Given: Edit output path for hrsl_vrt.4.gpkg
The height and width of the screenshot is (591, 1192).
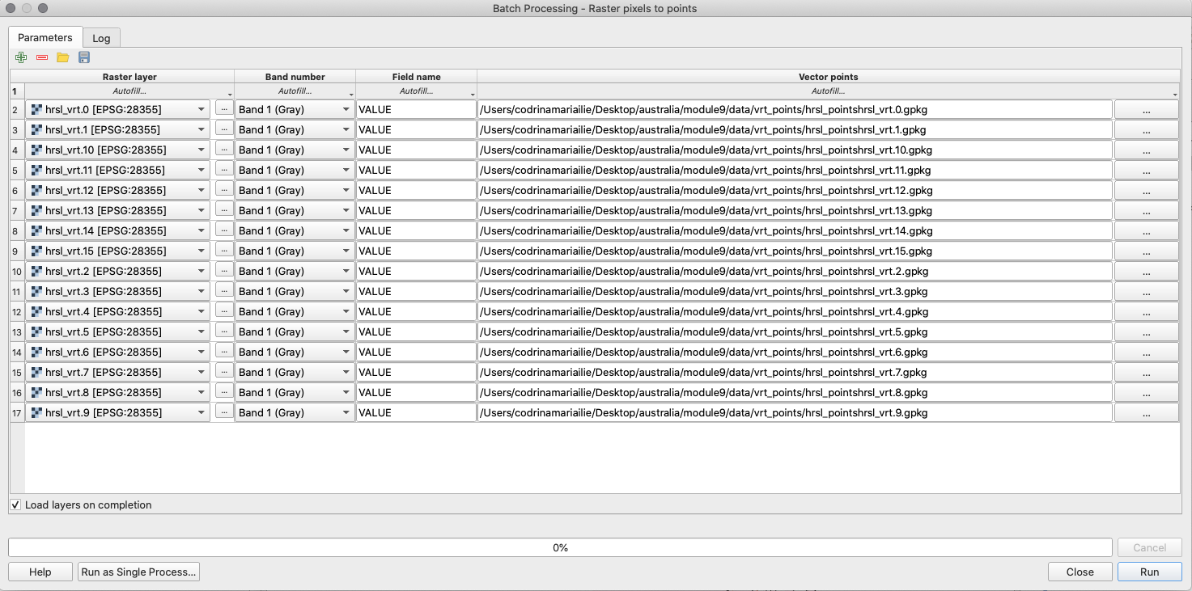Looking at the screenshot, I should tap(795, 311).
